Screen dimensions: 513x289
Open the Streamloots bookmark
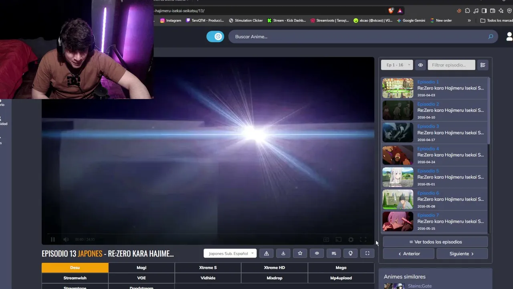(329, 20)
